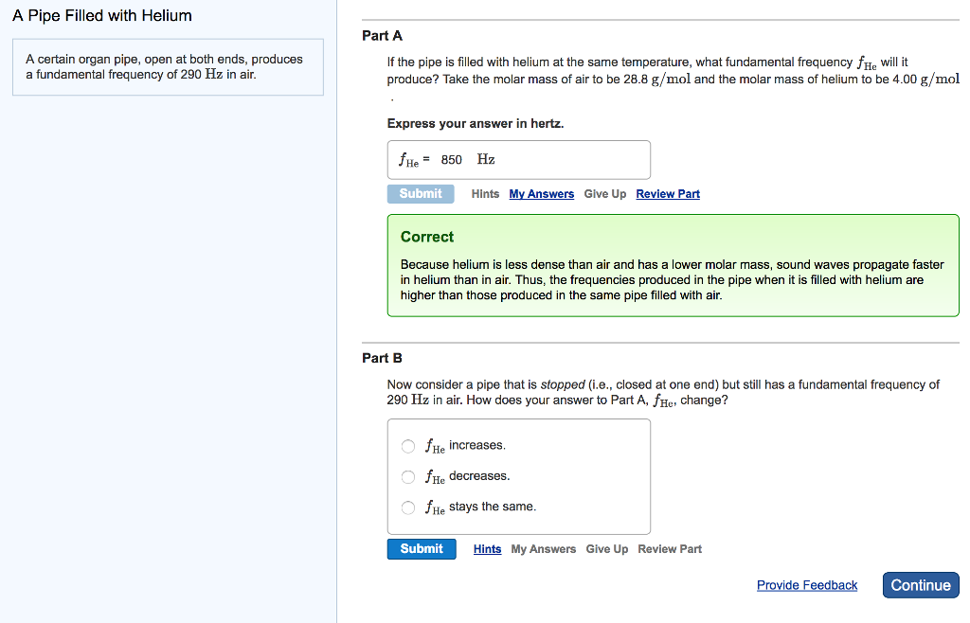Click the organ pipe problem statement box
The image size is (970, 623).
[168, 67]
